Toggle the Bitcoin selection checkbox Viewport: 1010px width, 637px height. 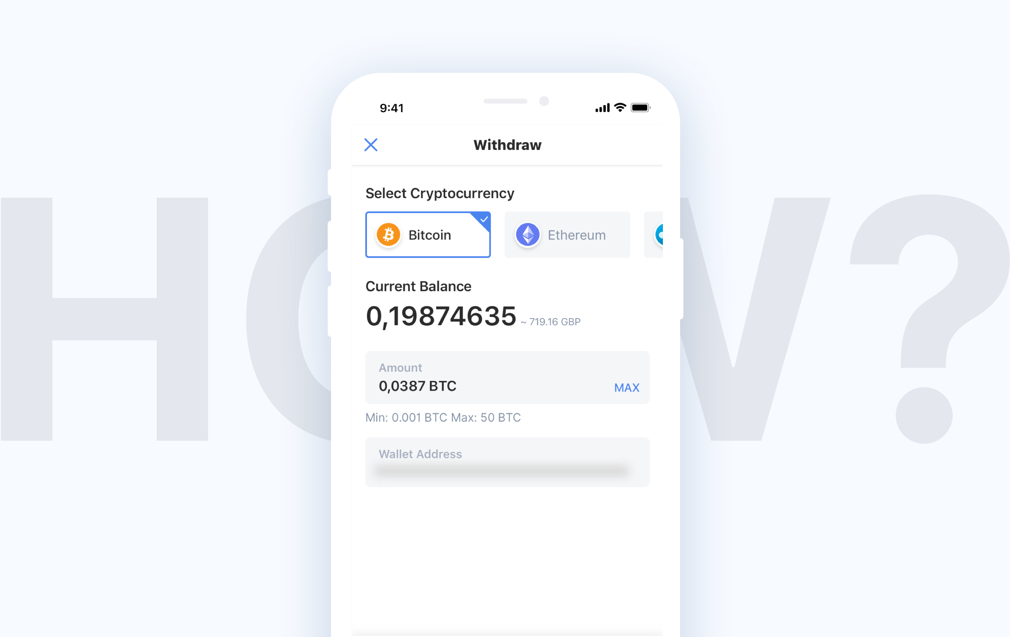click(483, 218)
